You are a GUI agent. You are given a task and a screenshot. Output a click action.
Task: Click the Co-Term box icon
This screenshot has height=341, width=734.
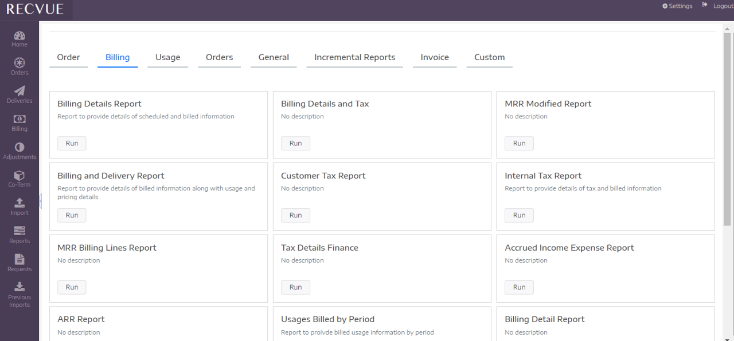(x=19, y=175)
